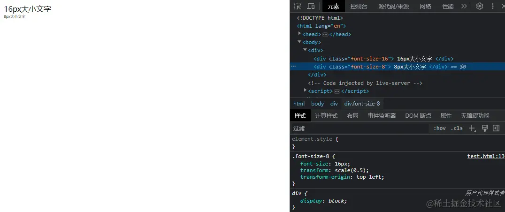Toggle computed styles sidebar icon
Image resolution: width=505 pixels, height=212 pixels.
coord(496,129)
